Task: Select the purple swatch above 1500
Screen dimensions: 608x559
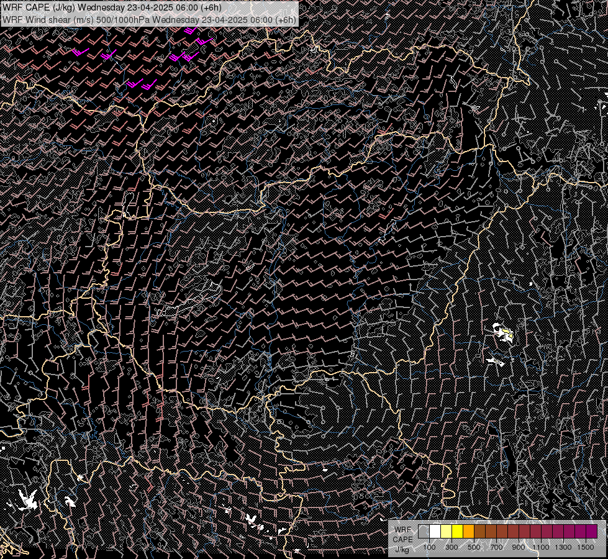Action: coord(591,531)
